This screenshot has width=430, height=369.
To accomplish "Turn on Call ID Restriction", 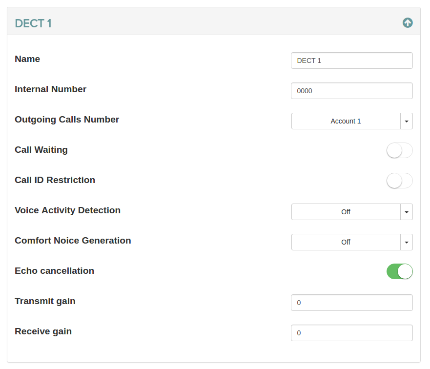I will tap(399, 181).
